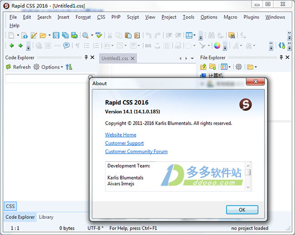This screenshot has height=235, width=295.
Task: Open the Open-file dropdown arrow
Action: (50, 35)
